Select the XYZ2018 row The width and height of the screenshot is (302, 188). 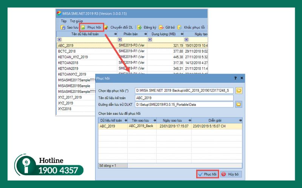[x=76, y=109]
